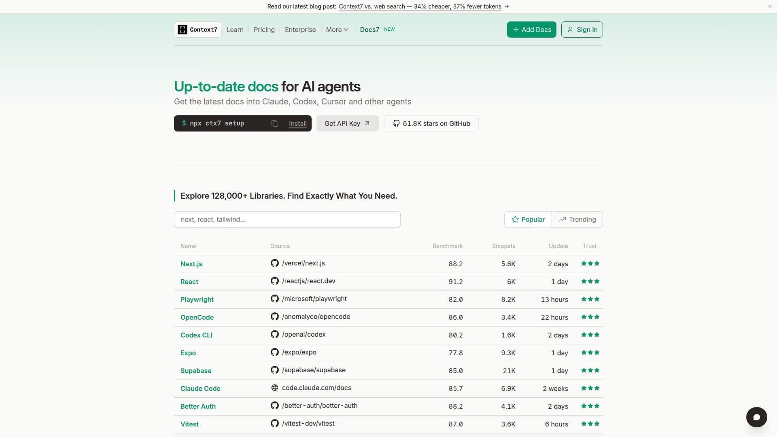Click the GitHub icon beside /supabase/supabase
Image resolution: width=777 pixels, height=437 pixels.
275,370
